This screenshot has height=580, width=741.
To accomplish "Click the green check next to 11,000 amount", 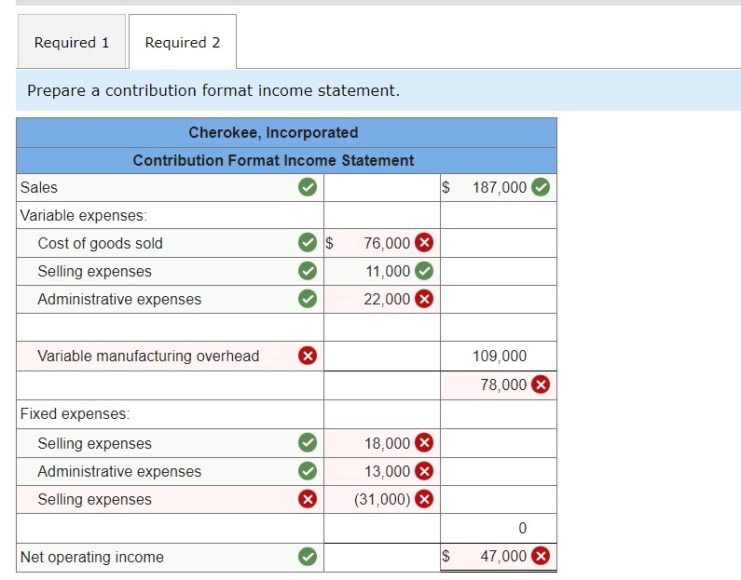I will click(x=424, y=271).
